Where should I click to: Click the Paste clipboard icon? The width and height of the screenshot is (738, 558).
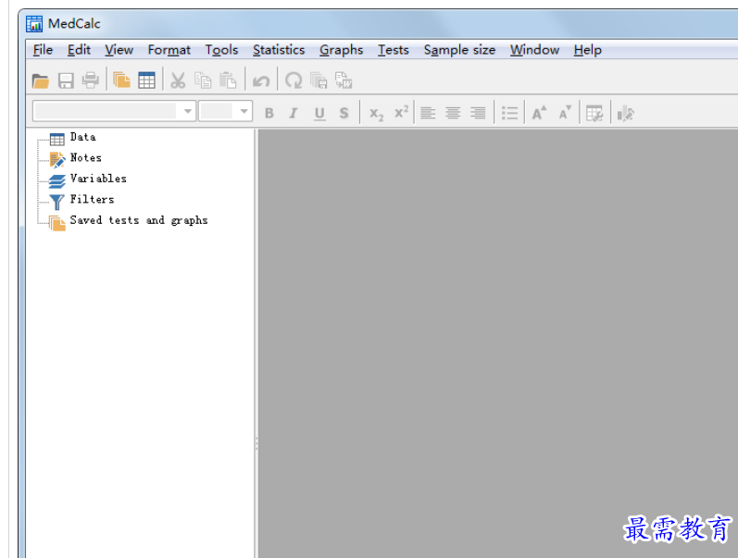click(x=228, y=81)
